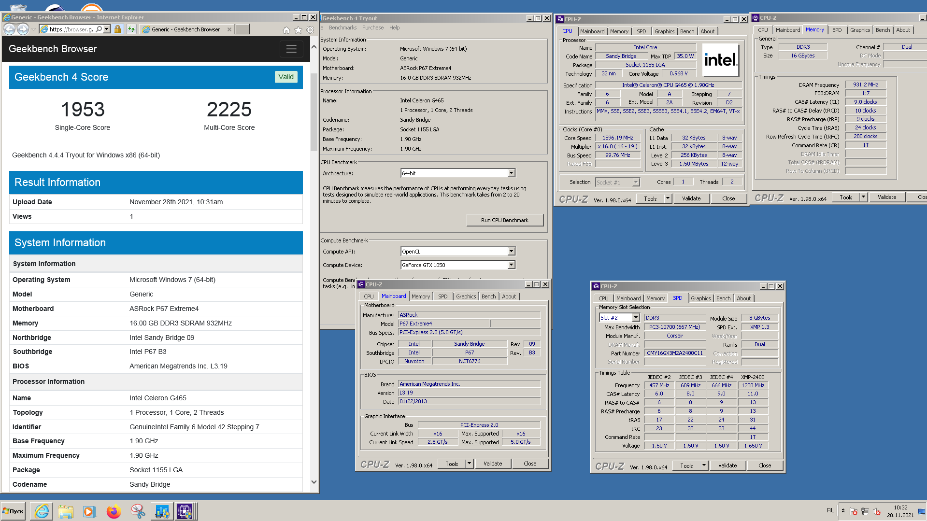The height and width of the screenshot is (521, 927).
Task: Open Tools dropdown arrow in CPU-Z CPU window
Action: tap(668, 198)
